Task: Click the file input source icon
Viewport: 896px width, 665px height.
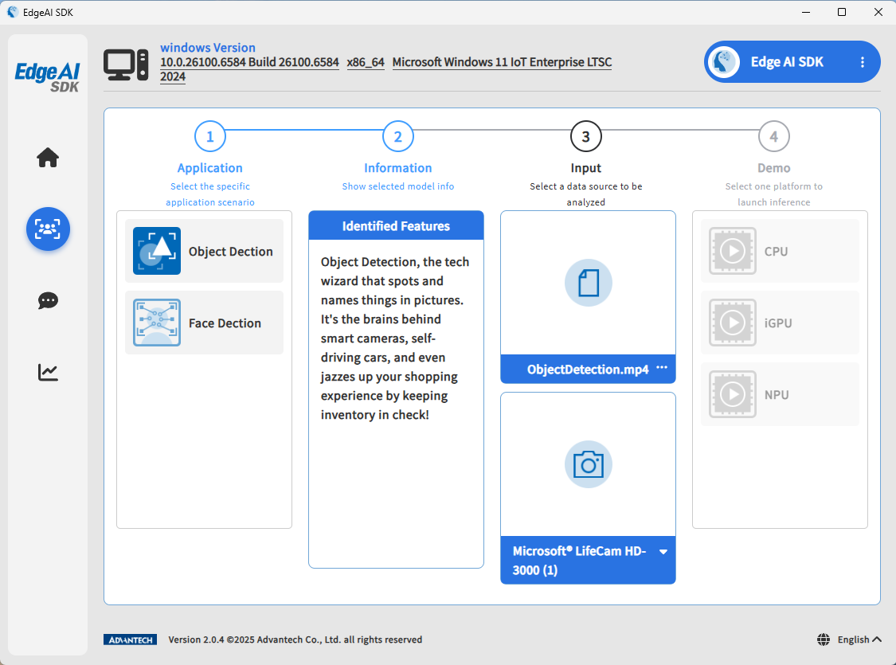Action: [x=588, y=283]
